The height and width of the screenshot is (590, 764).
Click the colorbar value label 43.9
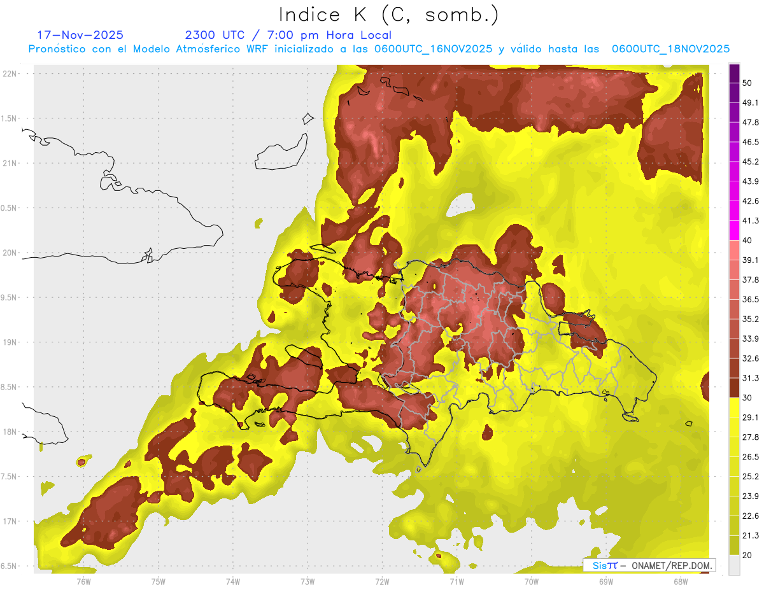750,181
